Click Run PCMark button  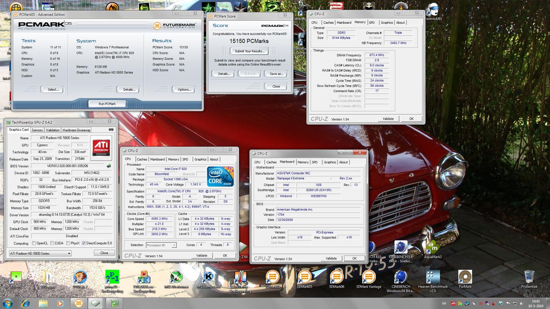coord(107,104)
